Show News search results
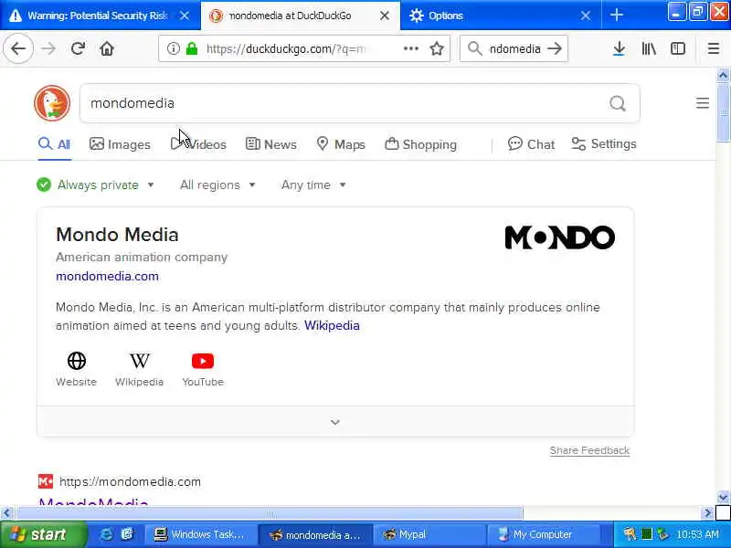731x548 pixels. tap(270, 144)
